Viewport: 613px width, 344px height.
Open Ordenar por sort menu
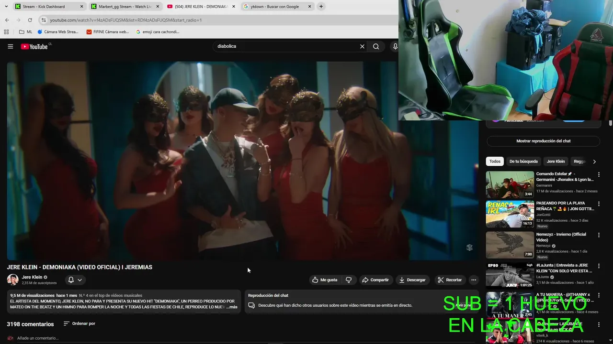79,323
